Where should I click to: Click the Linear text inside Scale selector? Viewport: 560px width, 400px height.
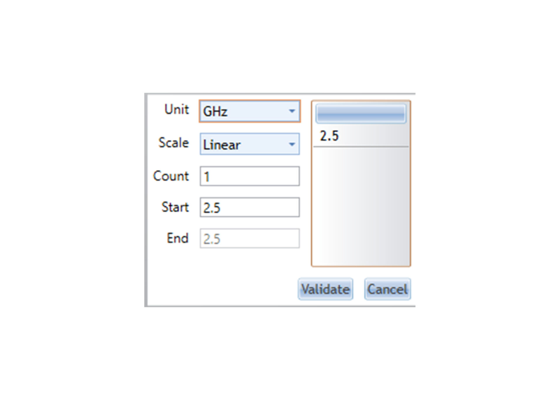pyautogui.click(x=222, y=145)
